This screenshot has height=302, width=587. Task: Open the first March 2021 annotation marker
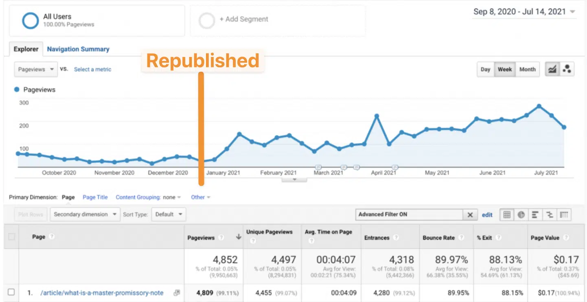pyautogui.click(x=318, y=167)
